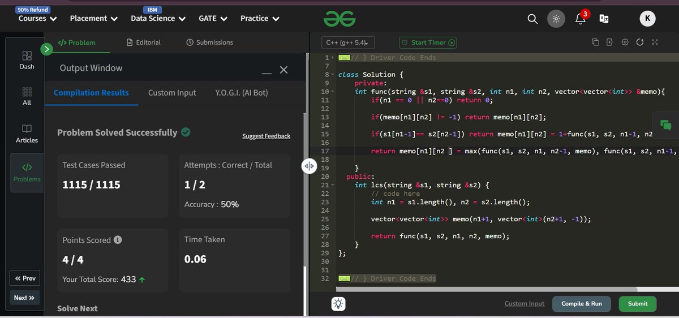Click the Prev navigation button
This screenshot has width=679, height=318.
coord(25,278)
